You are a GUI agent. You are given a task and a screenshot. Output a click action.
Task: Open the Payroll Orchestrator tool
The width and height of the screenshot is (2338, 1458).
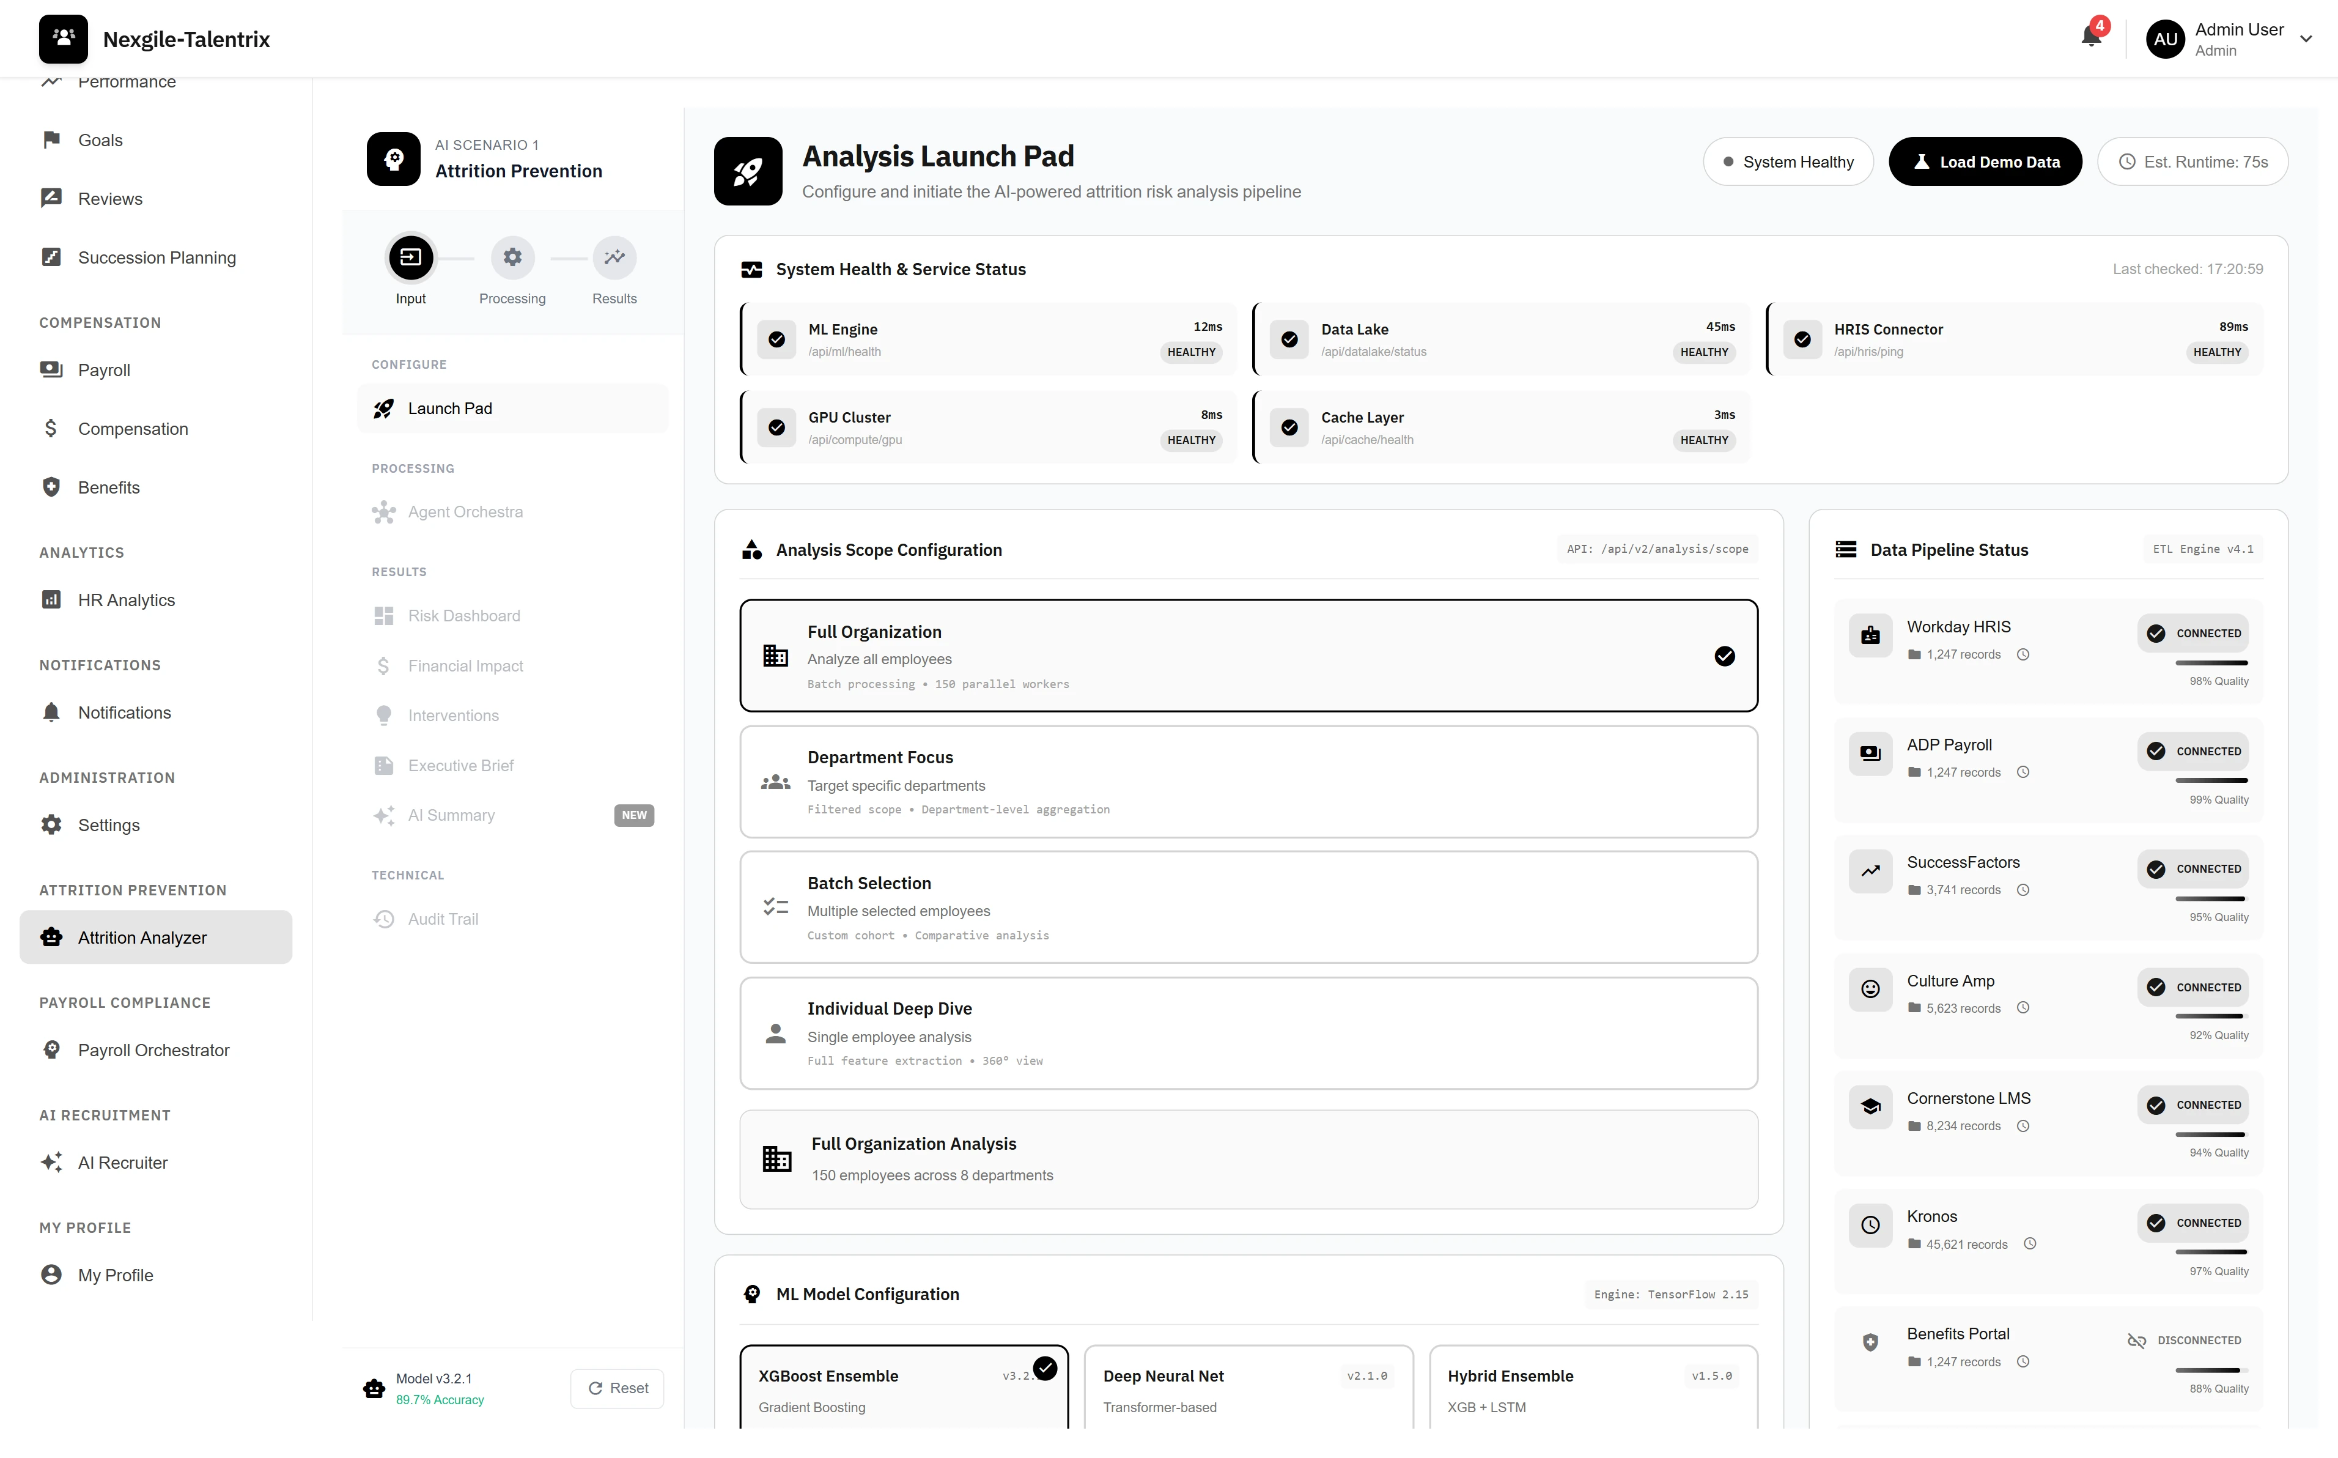[x=153, y=1050]
